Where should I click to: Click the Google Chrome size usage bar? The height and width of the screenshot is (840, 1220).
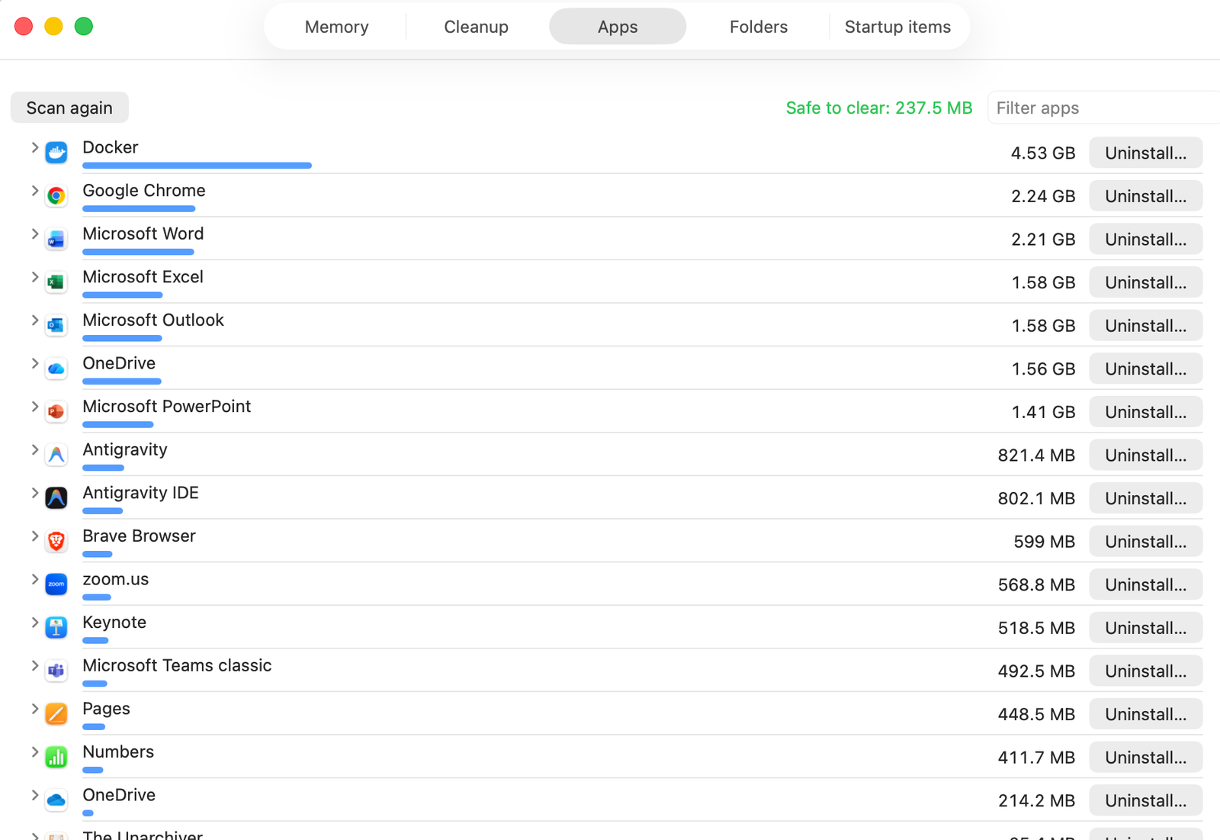pos(139,208)
